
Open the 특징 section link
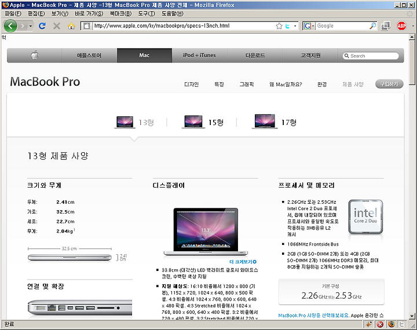pyautogui.click(x=219, y=85)
